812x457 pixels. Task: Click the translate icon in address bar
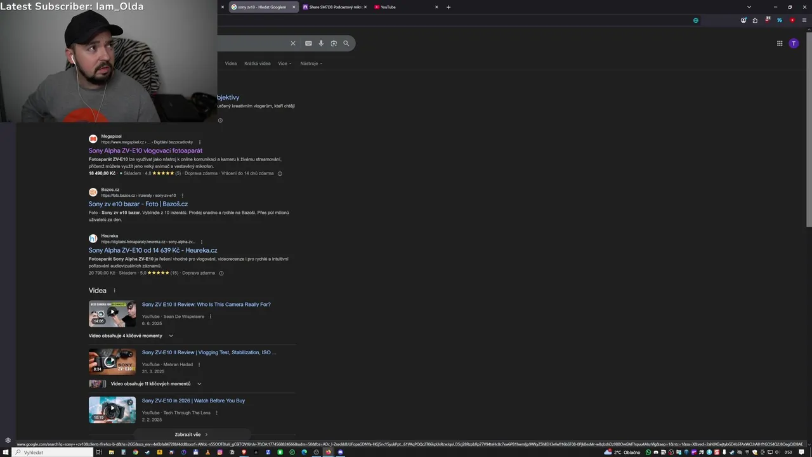coord(696,20)
